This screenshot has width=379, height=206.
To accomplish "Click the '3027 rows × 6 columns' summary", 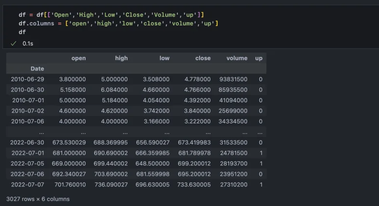I will coord(38,199).
